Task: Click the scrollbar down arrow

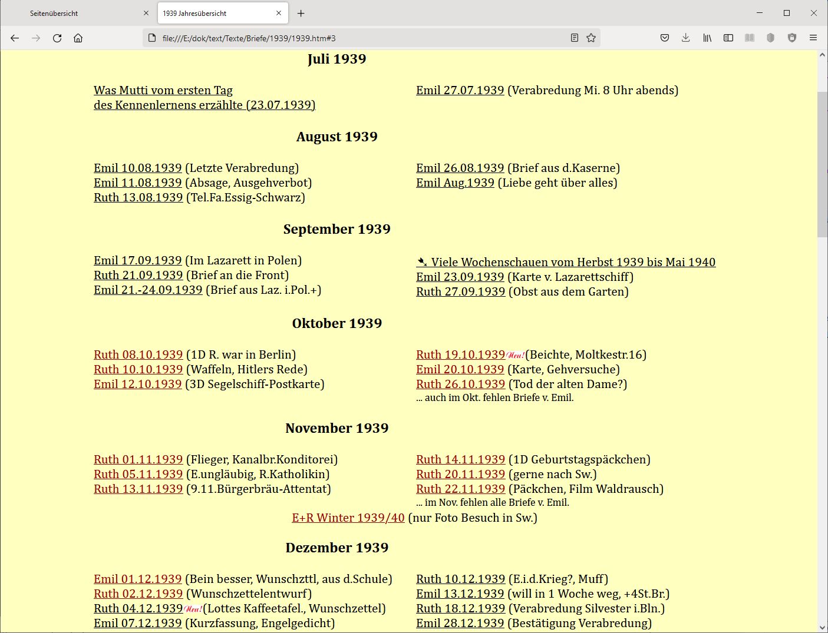Action: (822, 627)
